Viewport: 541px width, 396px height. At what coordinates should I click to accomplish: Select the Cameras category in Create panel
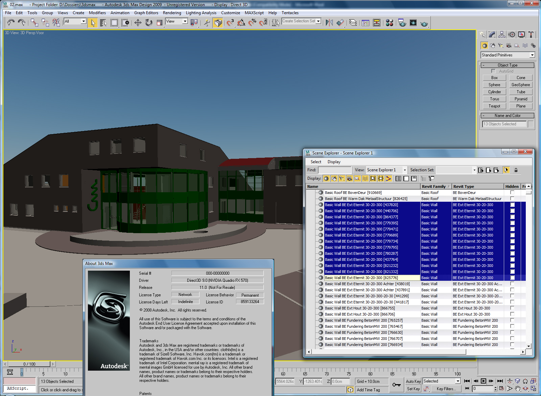(x=509, y=46)
